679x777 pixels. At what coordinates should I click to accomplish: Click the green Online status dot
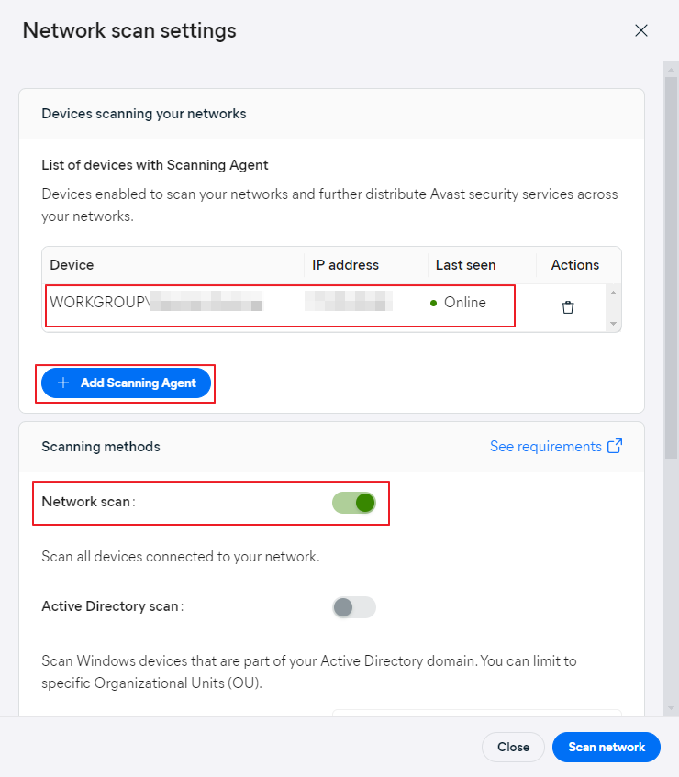[434, 304]
